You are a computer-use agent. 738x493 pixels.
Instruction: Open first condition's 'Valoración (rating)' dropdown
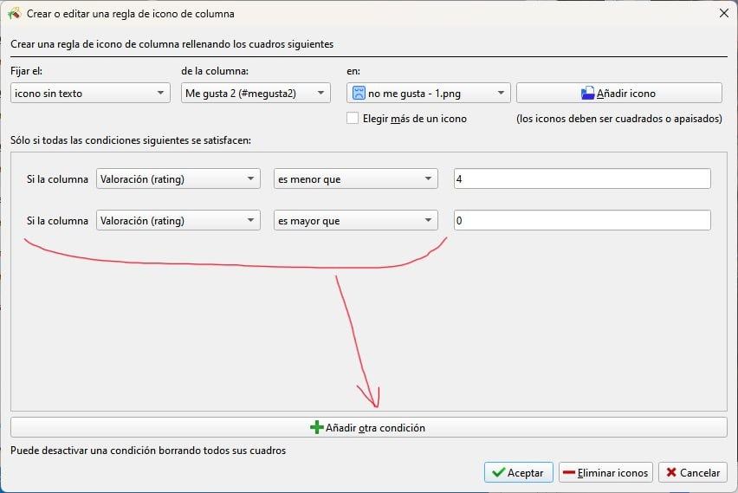[x=178, y=179]
